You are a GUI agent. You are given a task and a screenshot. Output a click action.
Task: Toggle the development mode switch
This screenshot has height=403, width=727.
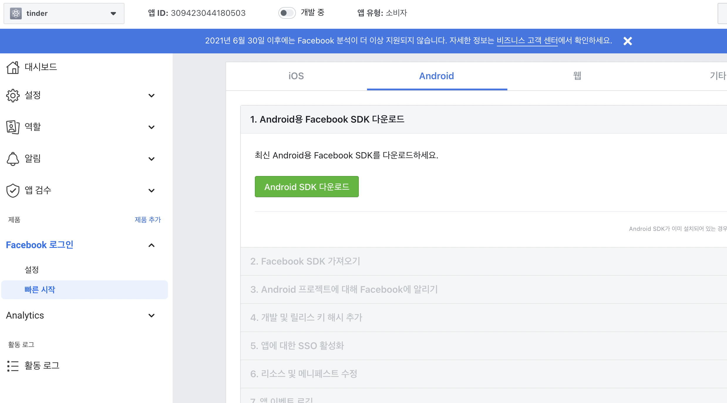click(x=287, y=13)
